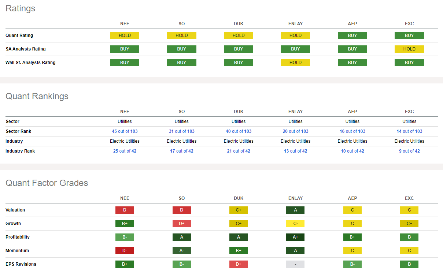443x277 pixels.
Task: Select ENLAY Profitability A+ grade badge
Action: coord(295,237)
